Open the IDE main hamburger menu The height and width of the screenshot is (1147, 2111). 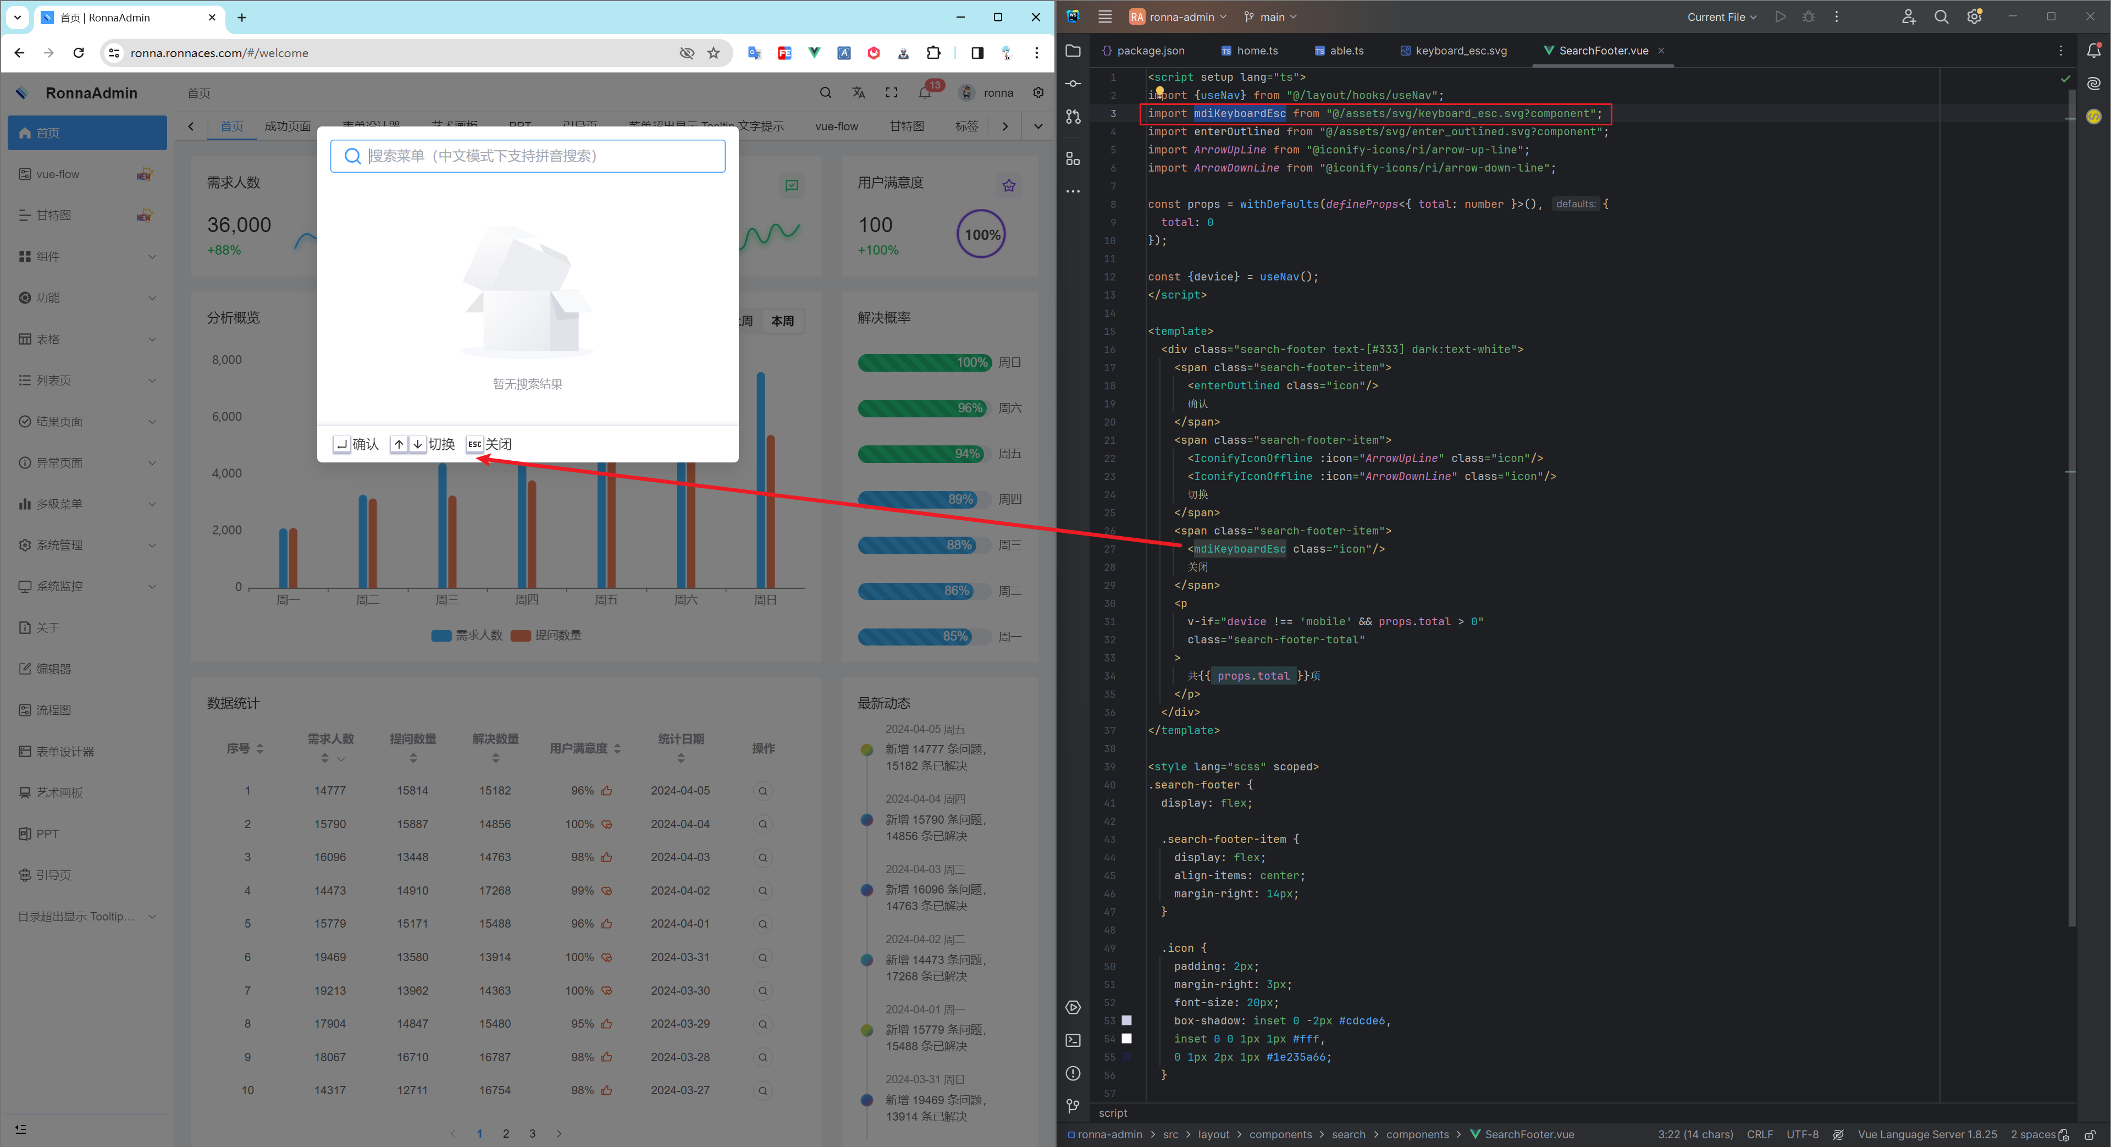[1104, 16]
